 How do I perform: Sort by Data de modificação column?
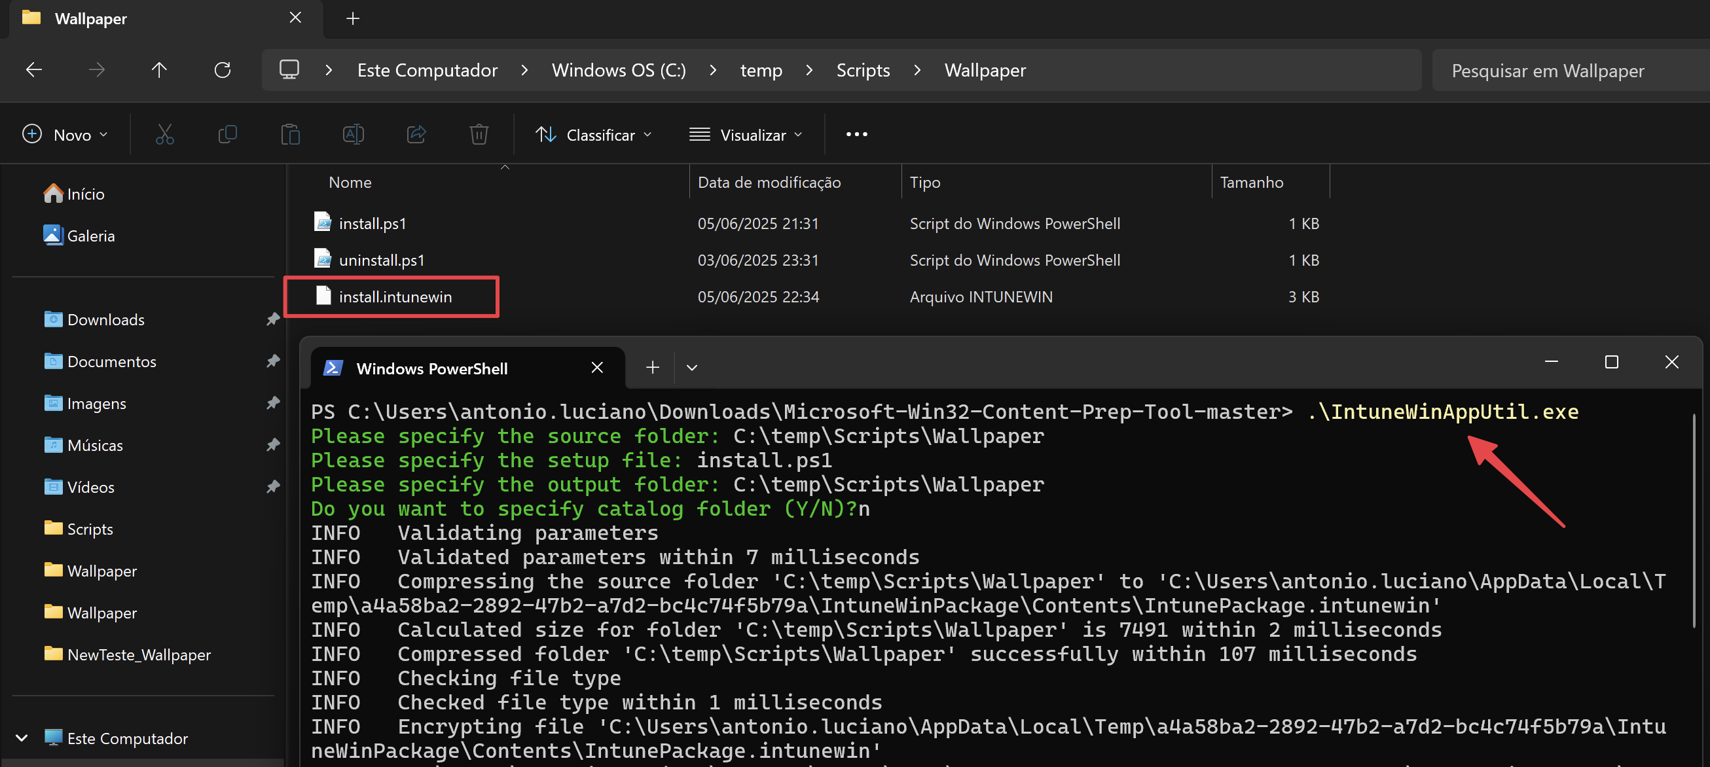pyautogui.click(x=769, y=183)
